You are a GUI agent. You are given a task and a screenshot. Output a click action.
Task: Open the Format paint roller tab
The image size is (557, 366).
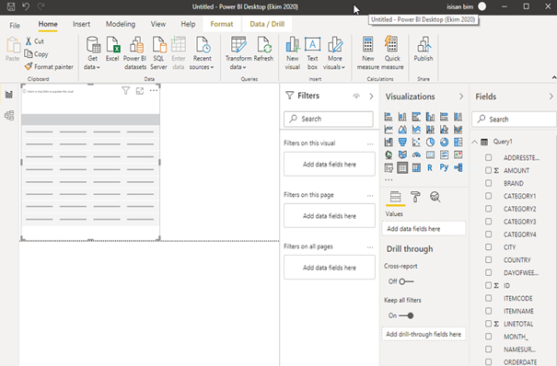(415, 197)
